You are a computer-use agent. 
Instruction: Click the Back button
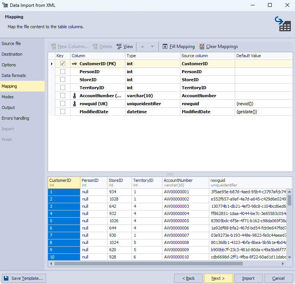coord(188,278)
